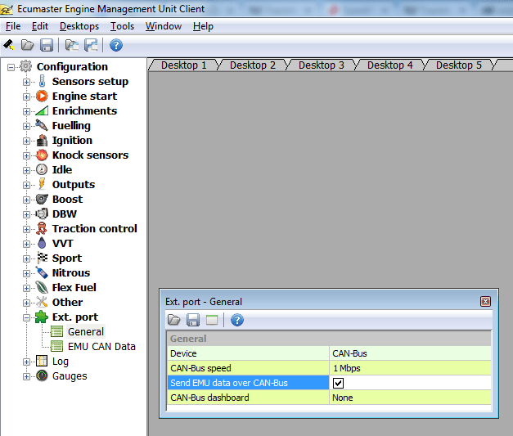Screen dimensions: 513x436
Task: Click the Idle gauge icon
Action: (x=42, y=169)
